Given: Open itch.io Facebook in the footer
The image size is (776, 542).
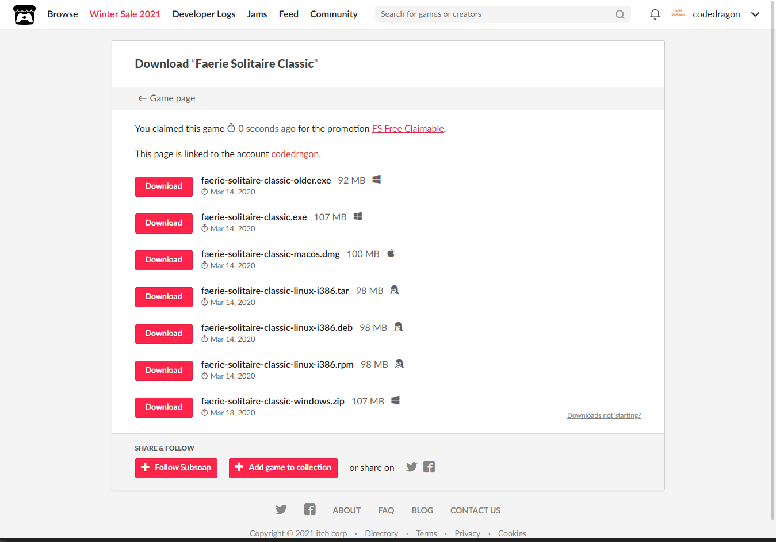Looking at the screenshot, I should (x=309, y=509).
